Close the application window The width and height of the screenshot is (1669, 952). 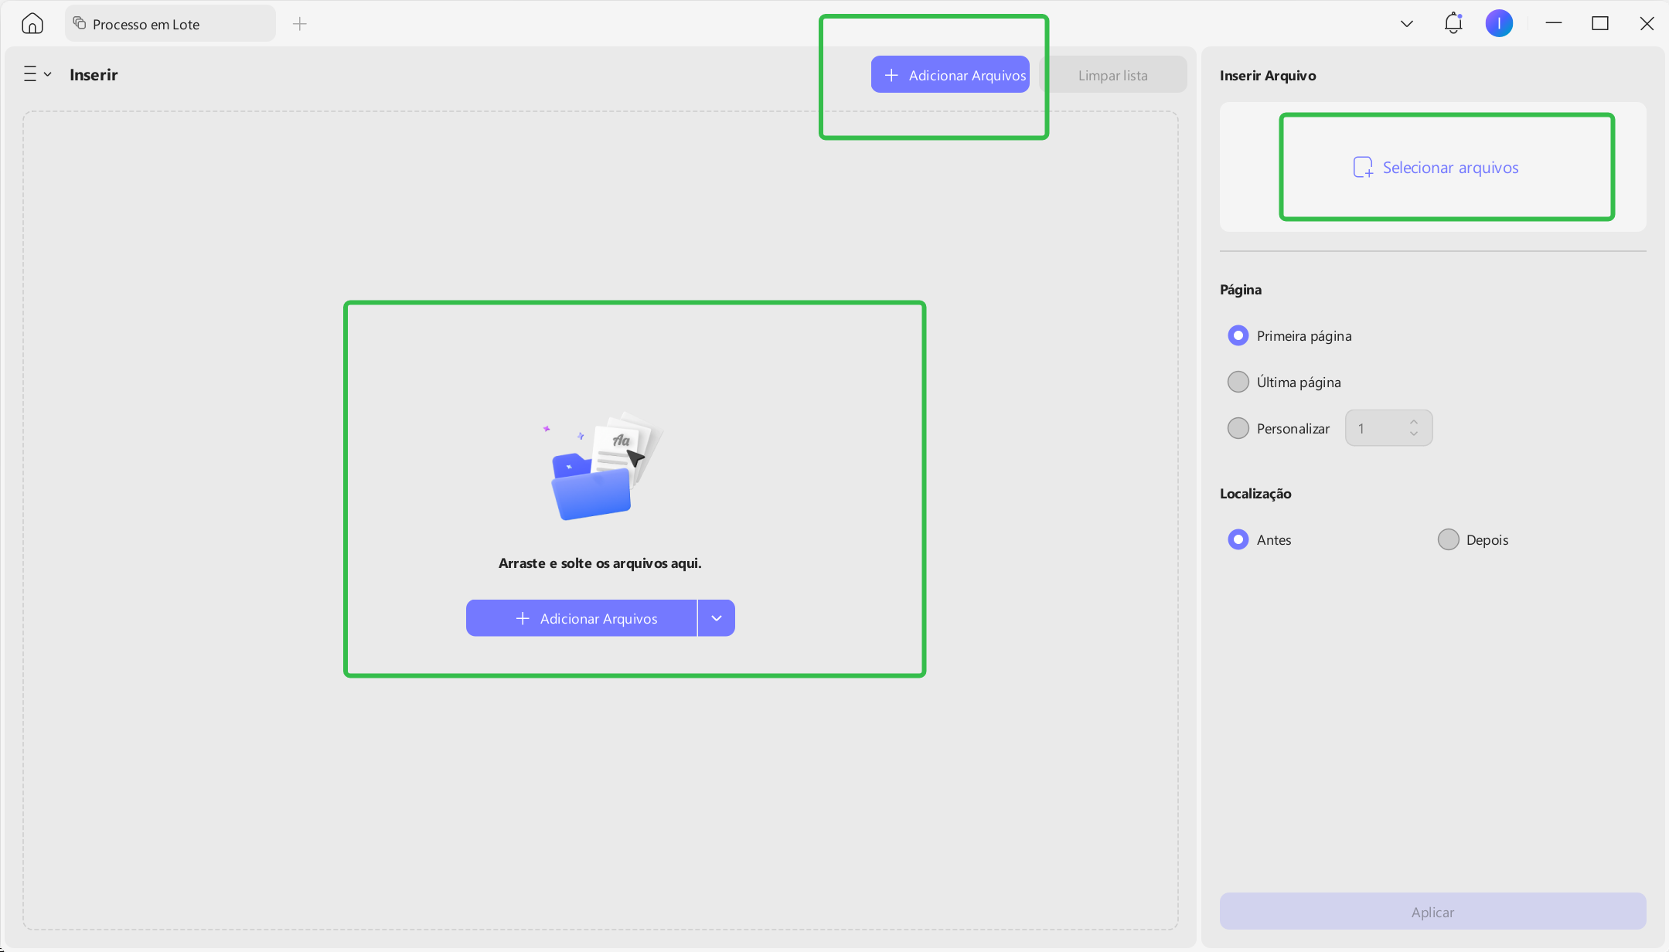1647,24
